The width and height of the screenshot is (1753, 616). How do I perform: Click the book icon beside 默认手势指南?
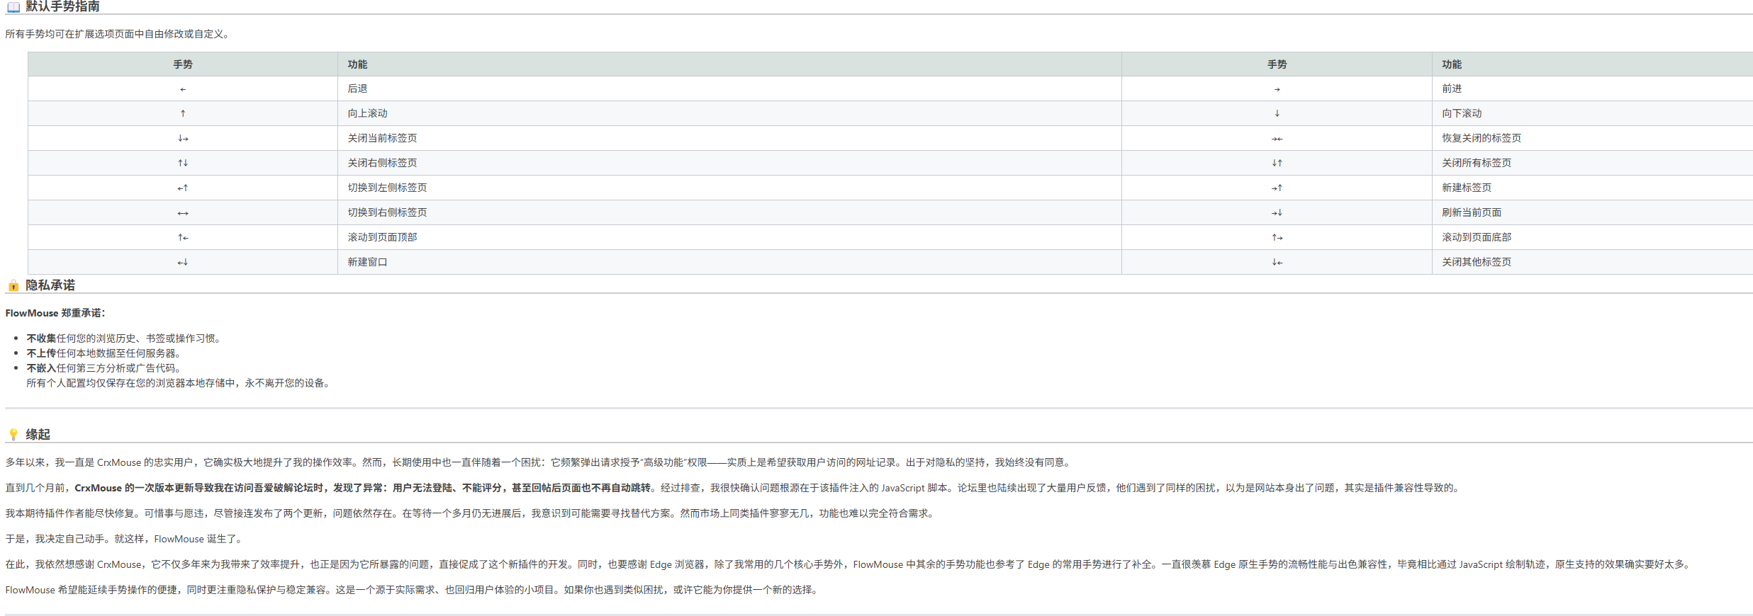[x=13, y=7]
